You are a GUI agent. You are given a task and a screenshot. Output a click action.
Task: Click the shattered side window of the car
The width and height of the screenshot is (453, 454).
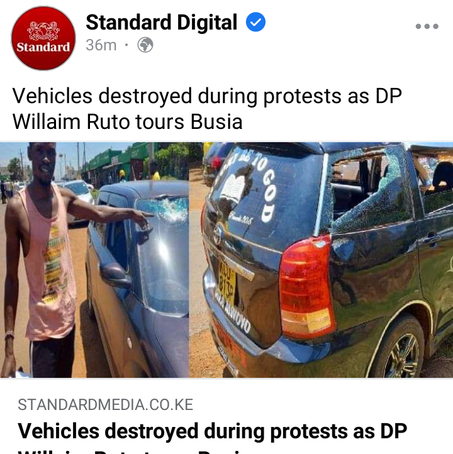[x=370, y=187]
